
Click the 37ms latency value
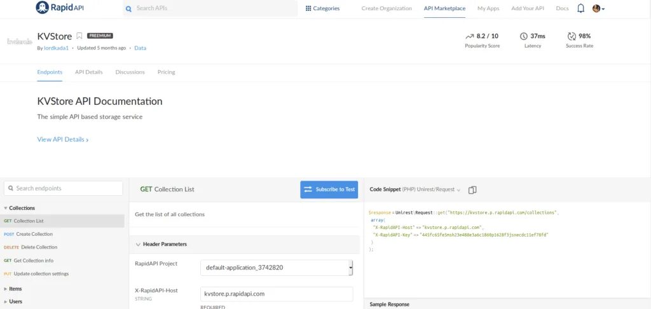coord(538,36)
